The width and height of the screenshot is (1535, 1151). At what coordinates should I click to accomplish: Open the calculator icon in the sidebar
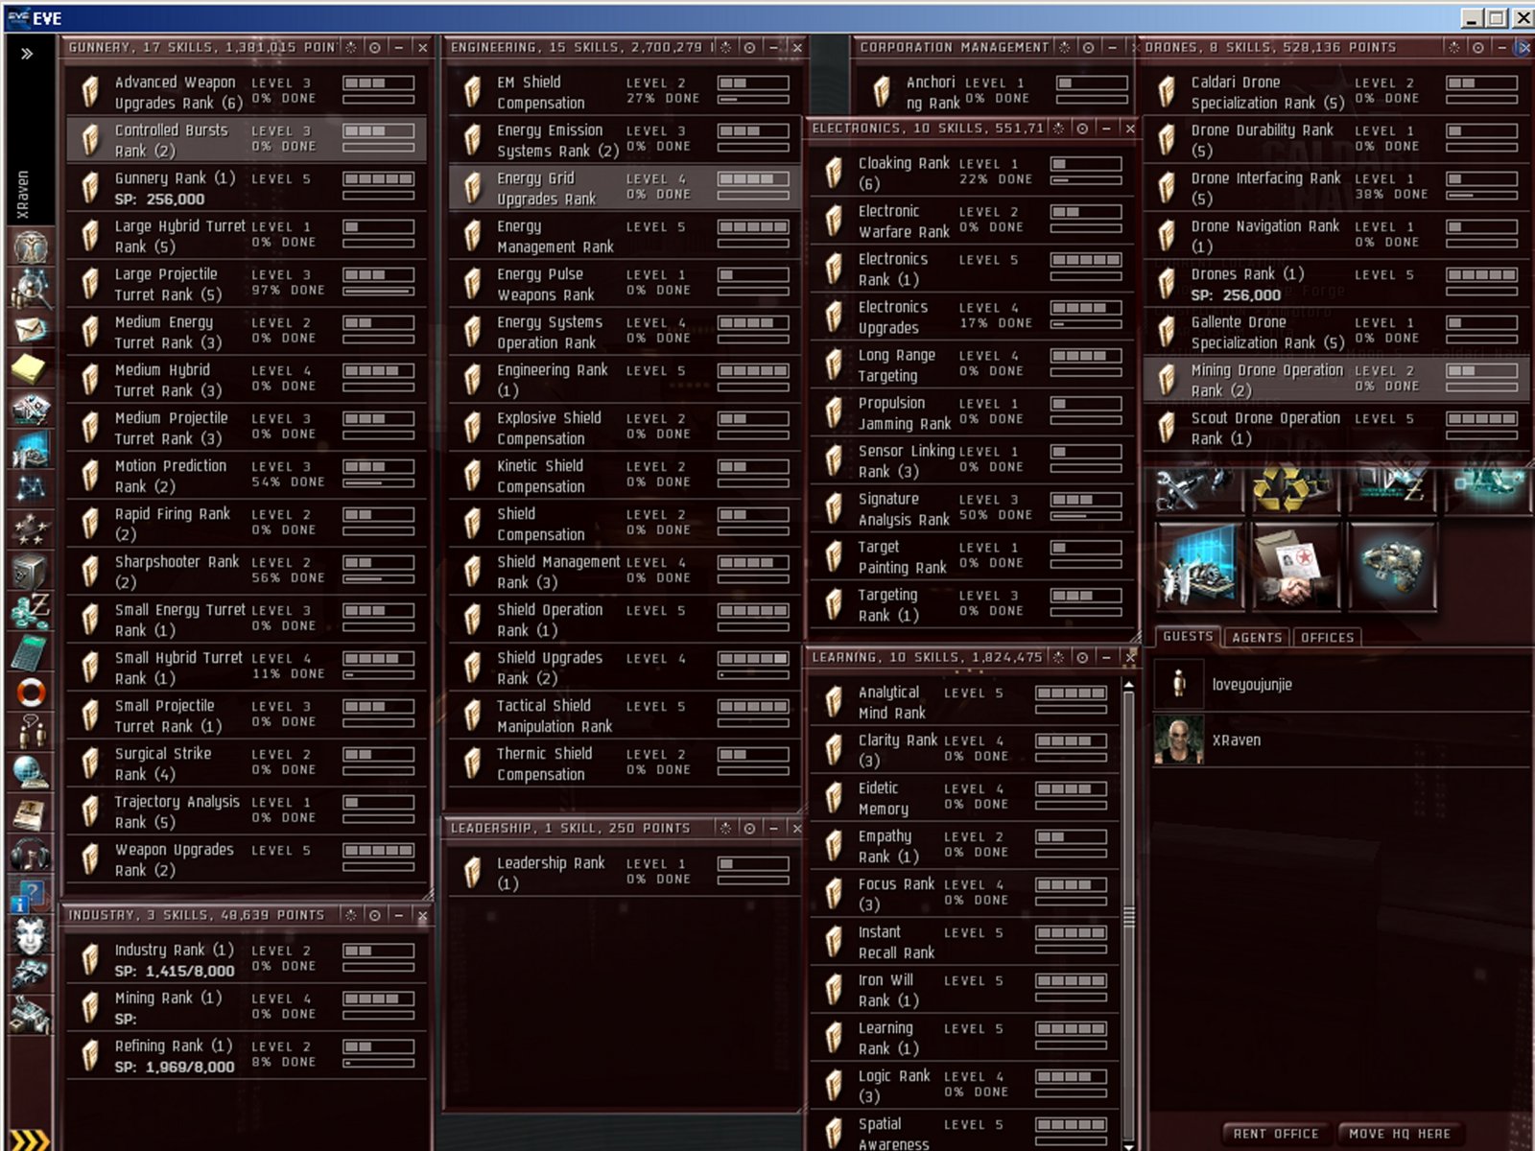tap(31, 652)
